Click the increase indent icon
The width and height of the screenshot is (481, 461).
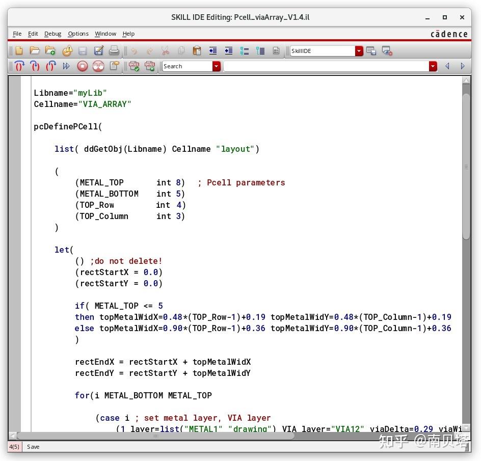(x=229, y=51)
